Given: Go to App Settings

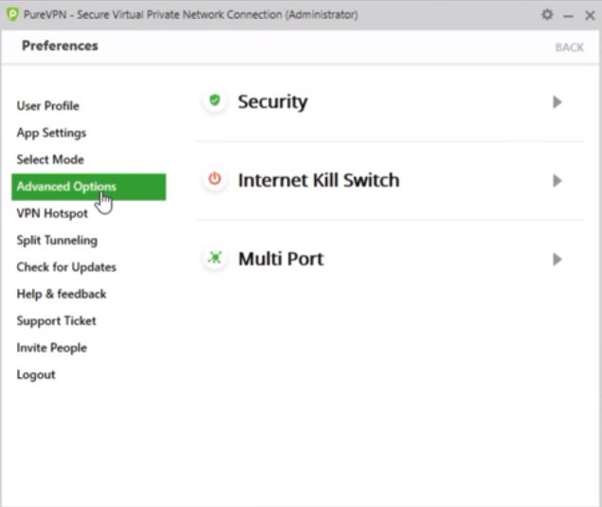Looking at the screenshot, I should click(51, 133).
